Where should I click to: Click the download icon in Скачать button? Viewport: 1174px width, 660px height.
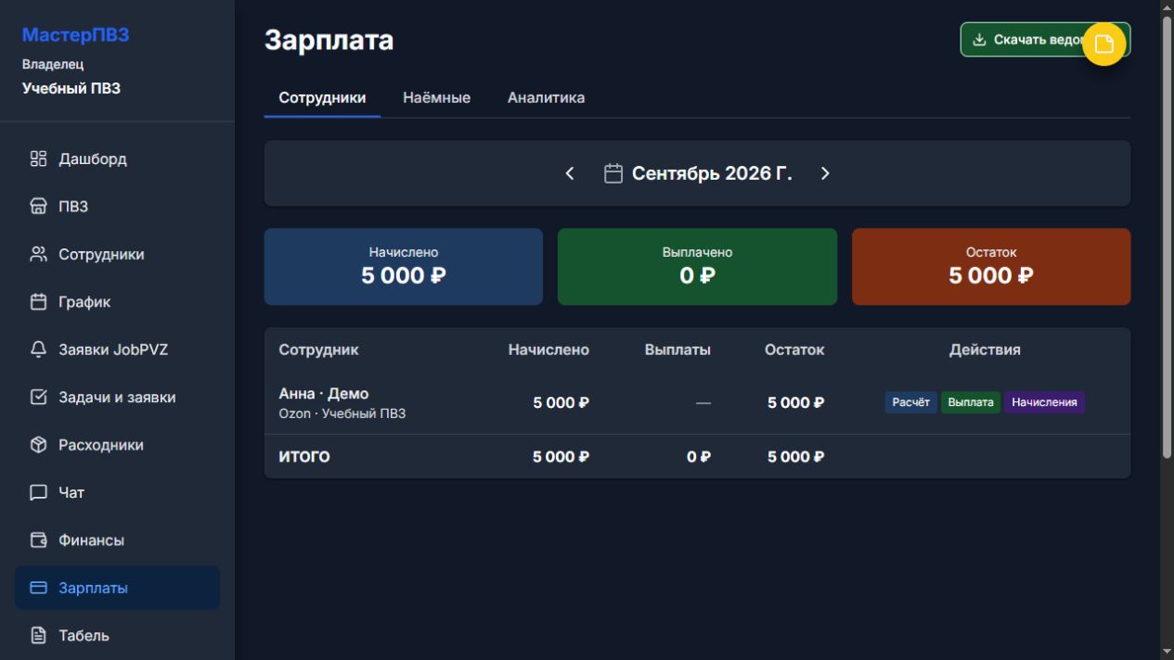coord(979,40)
